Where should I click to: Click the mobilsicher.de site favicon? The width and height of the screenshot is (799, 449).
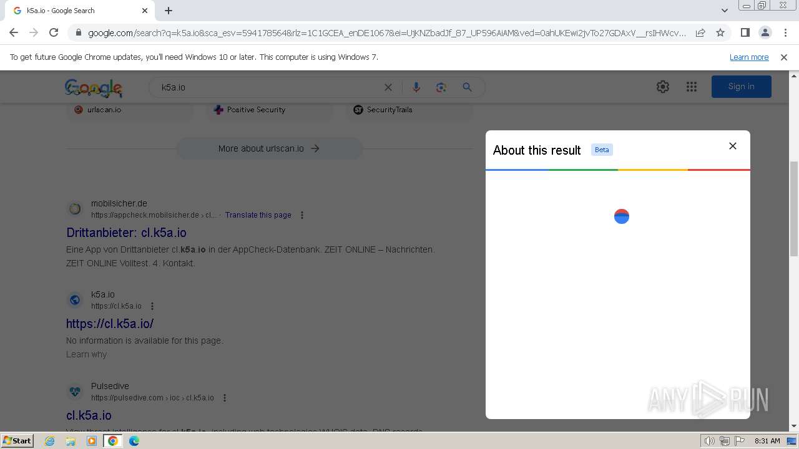75,209
